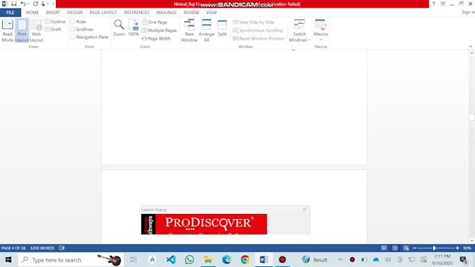Customize Quick Access Toolbar dropdown
This screenshot has width=475, height=267.
pyautogui.click(x=54, y=4)
